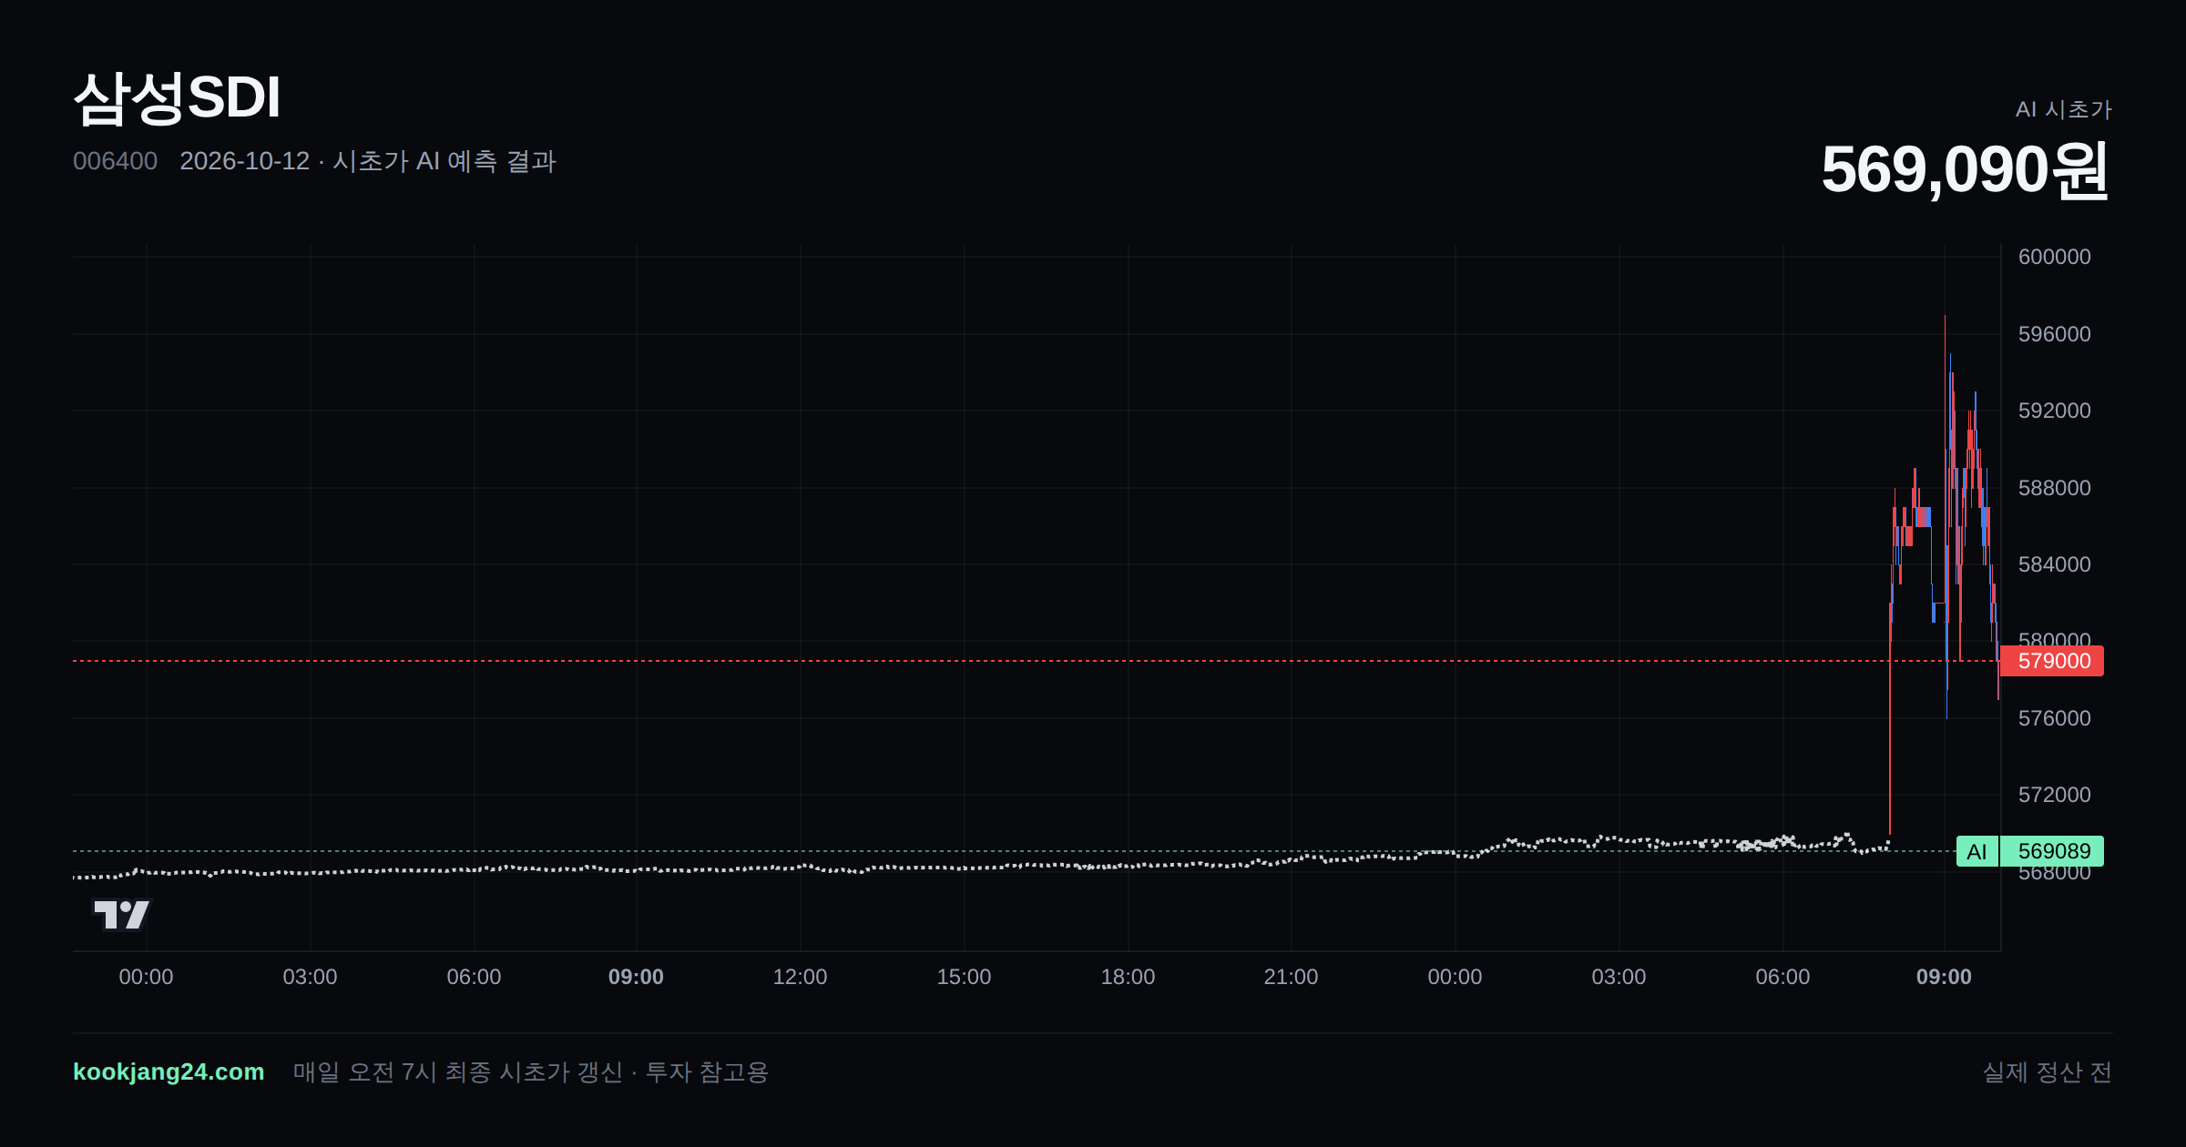Screen dimensions: 2186x1147
Task: Select the 삼성SDI title
Action: (x=178, y=97)
